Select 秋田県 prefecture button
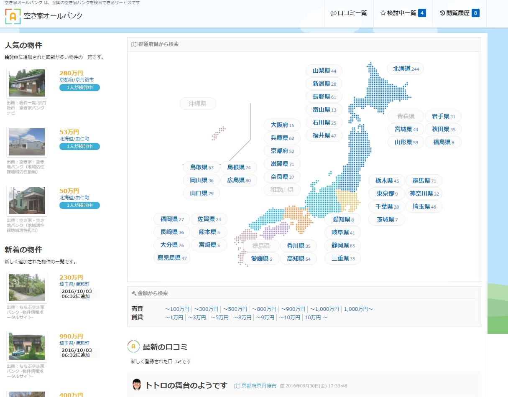Screen dimensions: 508x397 pos(443,129)
